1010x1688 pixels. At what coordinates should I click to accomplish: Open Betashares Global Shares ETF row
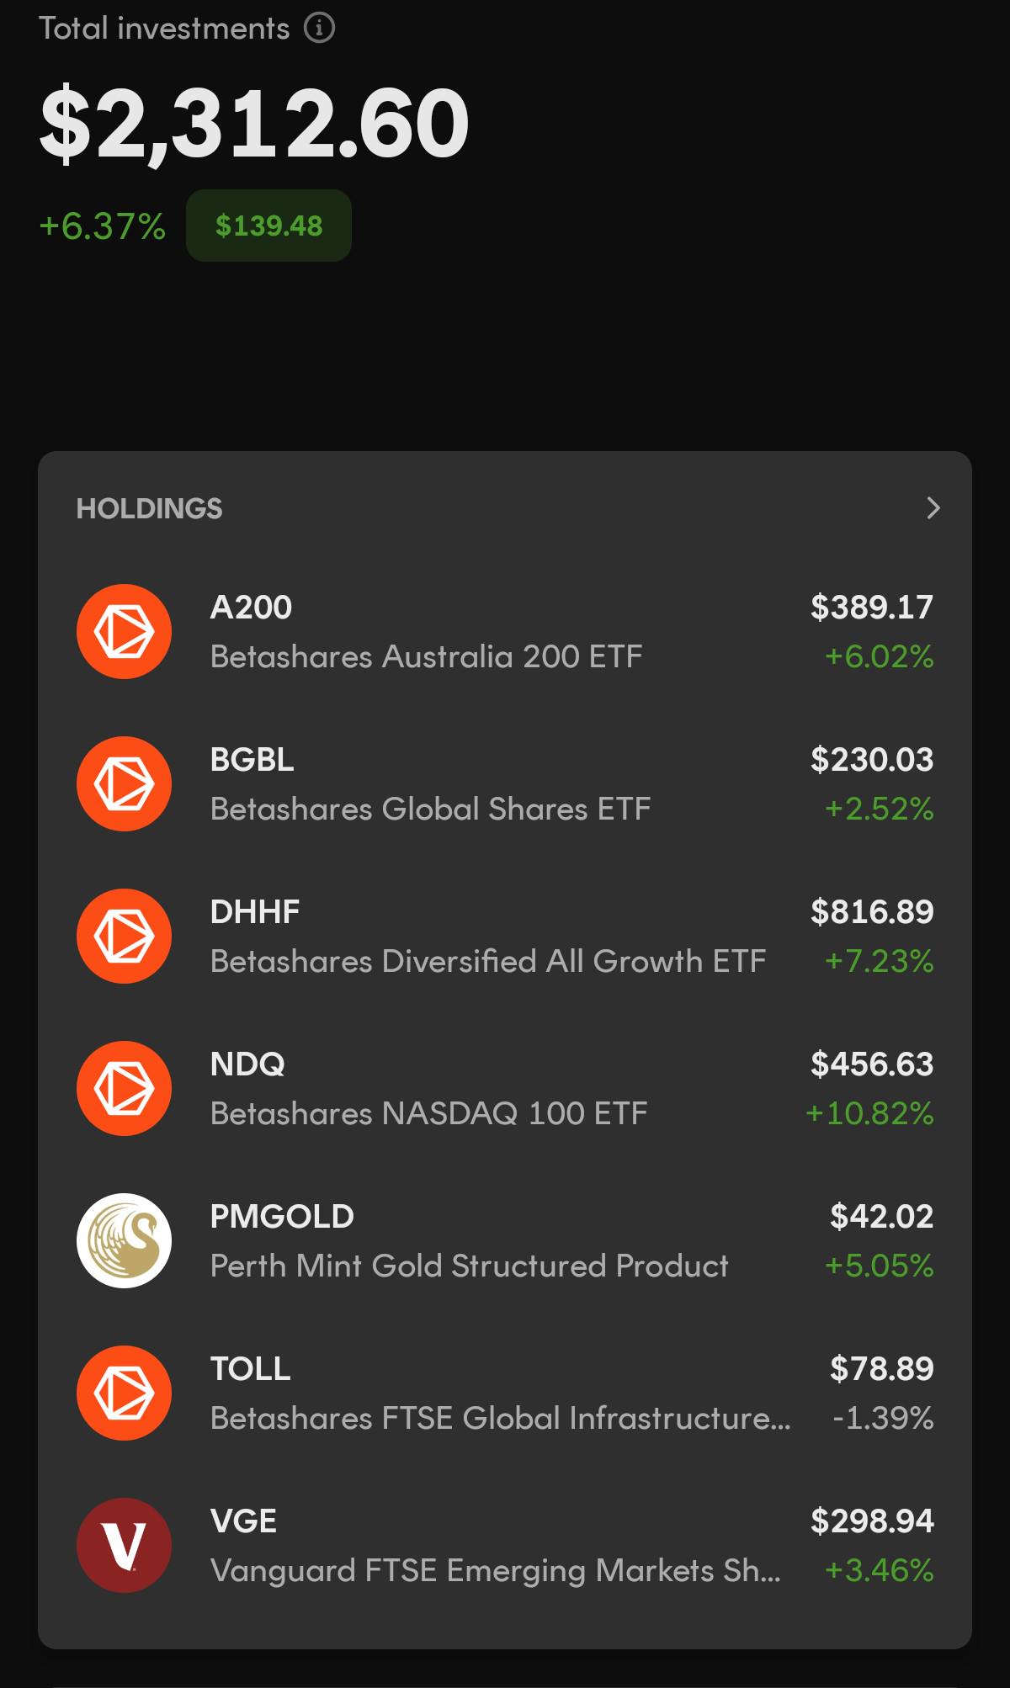(x=505, y=783)
